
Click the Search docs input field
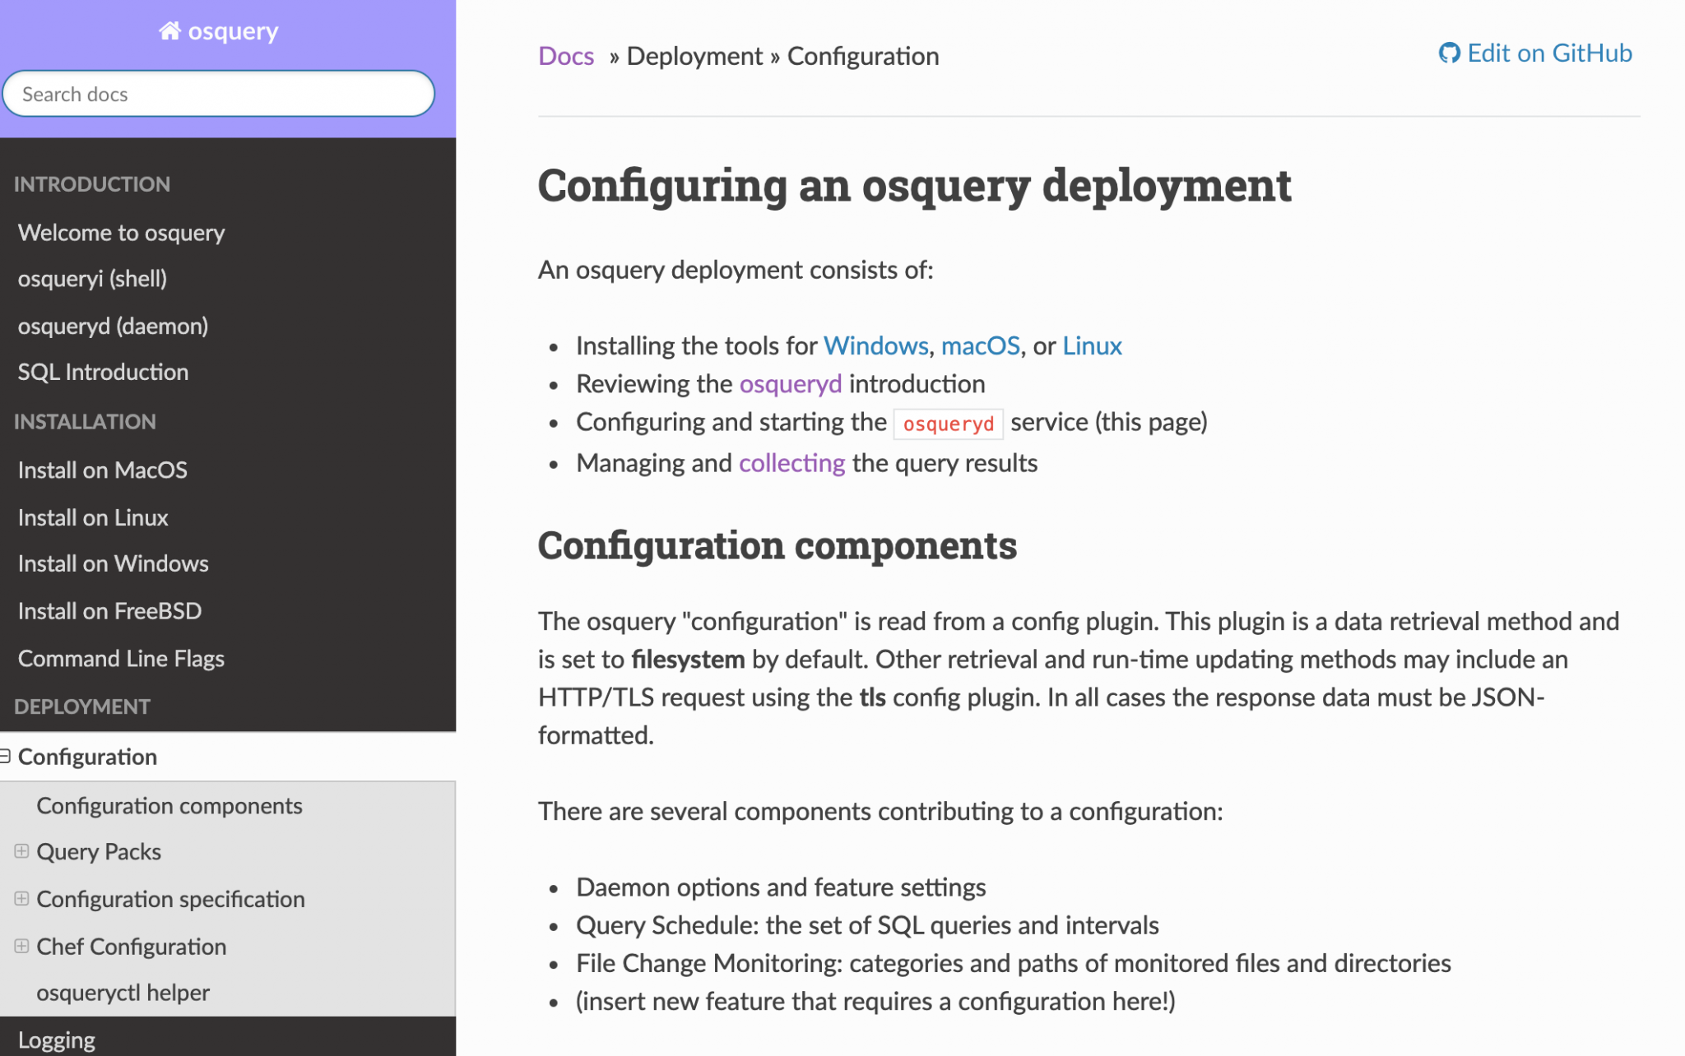point(218,94)
